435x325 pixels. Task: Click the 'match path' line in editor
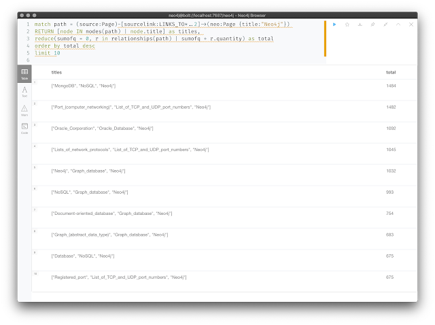tap(162, 24)
